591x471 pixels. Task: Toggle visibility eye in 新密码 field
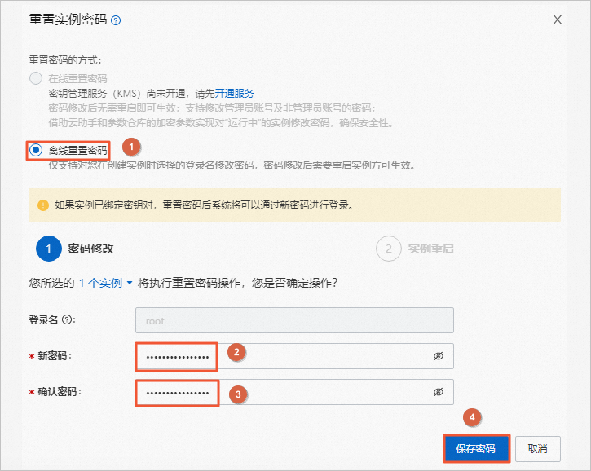(439, 356)
